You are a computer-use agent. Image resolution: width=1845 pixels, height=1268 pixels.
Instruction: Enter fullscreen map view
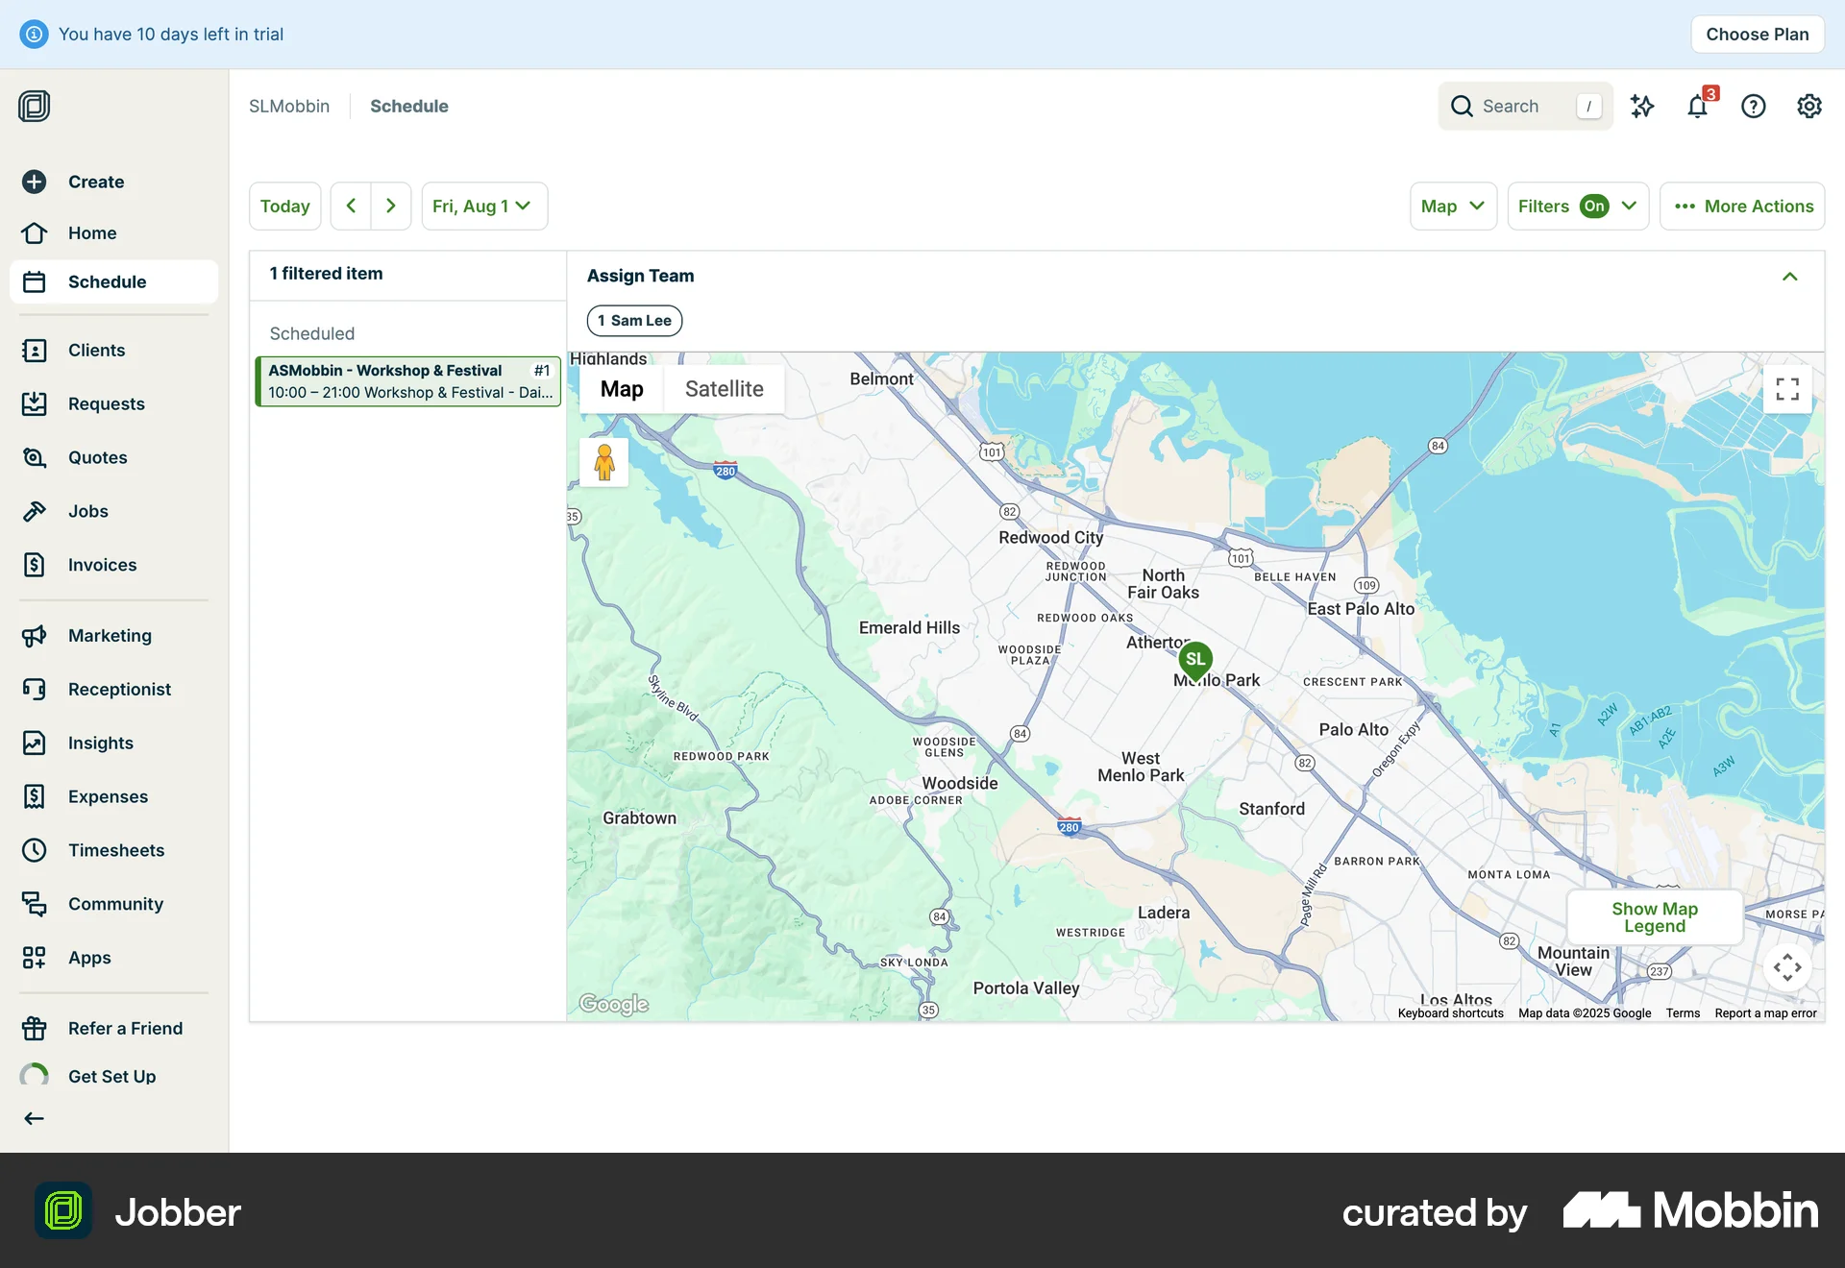(1786, 389)
